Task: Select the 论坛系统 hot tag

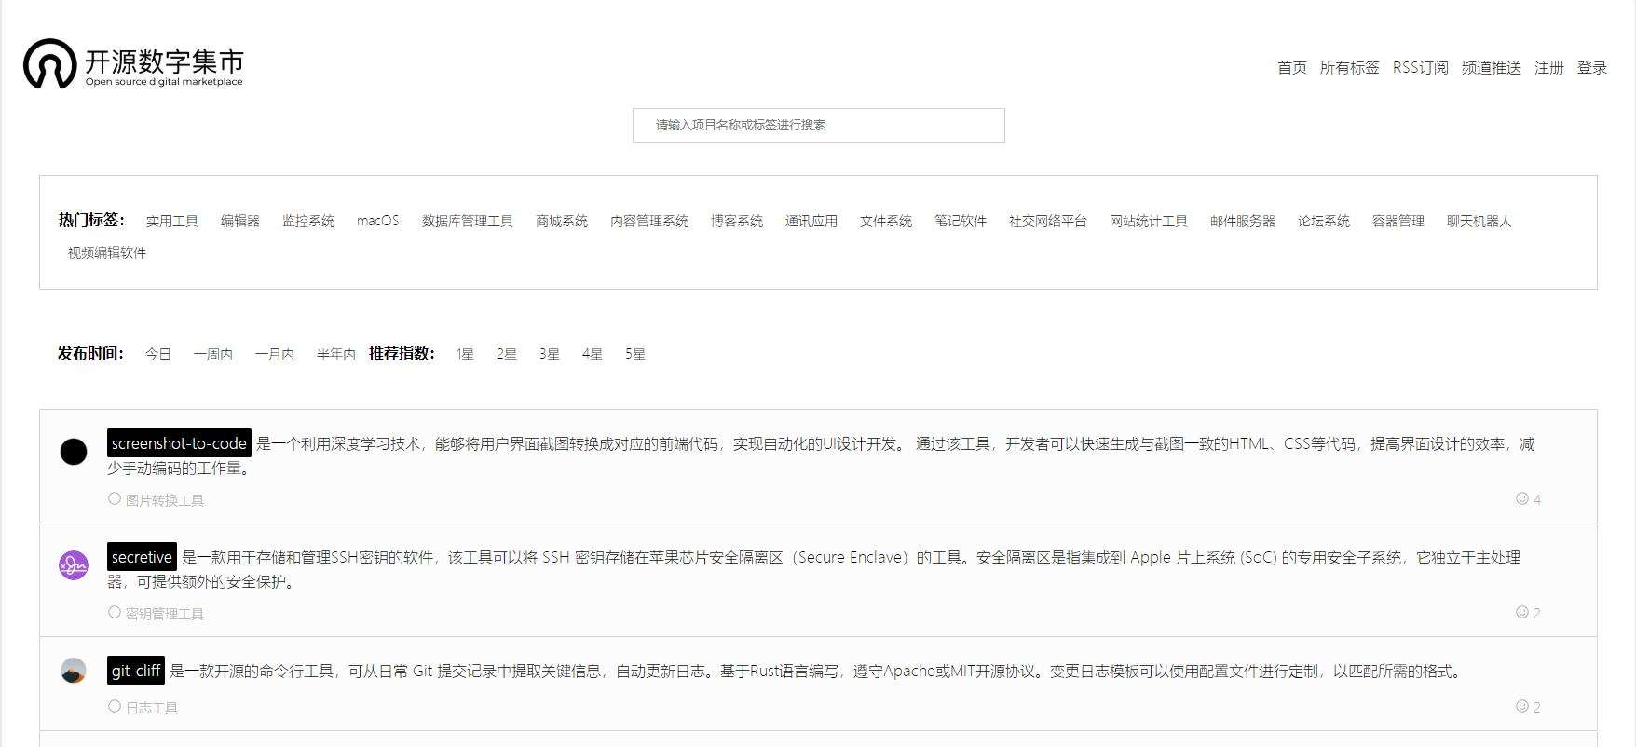Action: 1324,221
